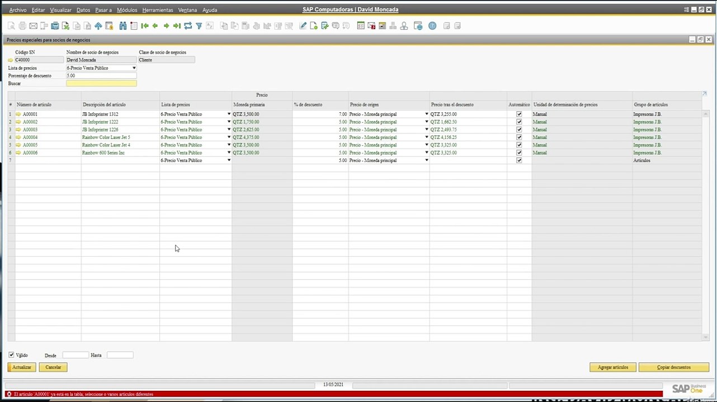Viewport: 717px width, 402px height.
Task: Click the Refresh toolbar icon
Action: (x=188, y=26)
